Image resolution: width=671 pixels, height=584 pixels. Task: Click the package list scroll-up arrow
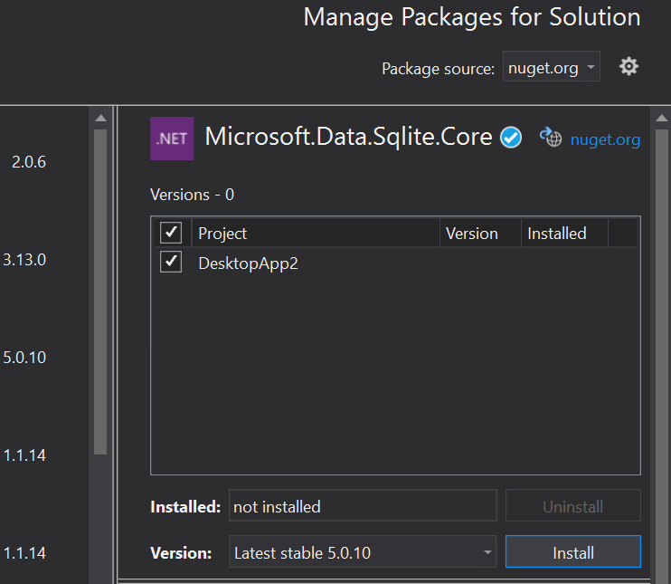pos(101,119)
